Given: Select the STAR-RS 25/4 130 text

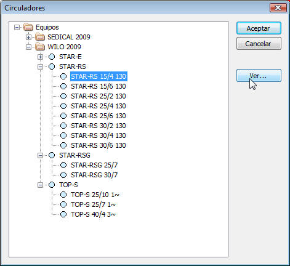Looking at the screenshot, I should coord(99,106).
